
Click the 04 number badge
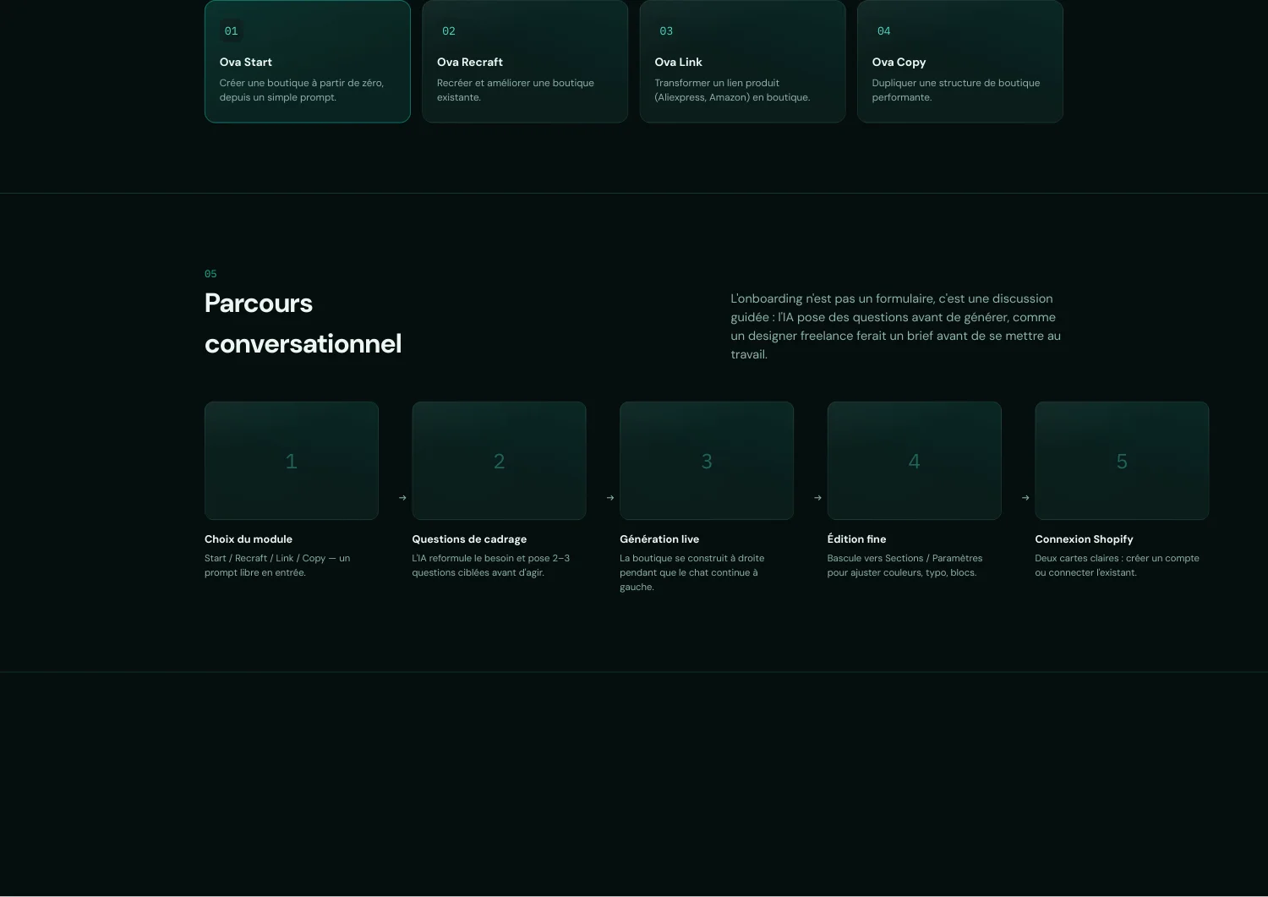pos(883,31)
